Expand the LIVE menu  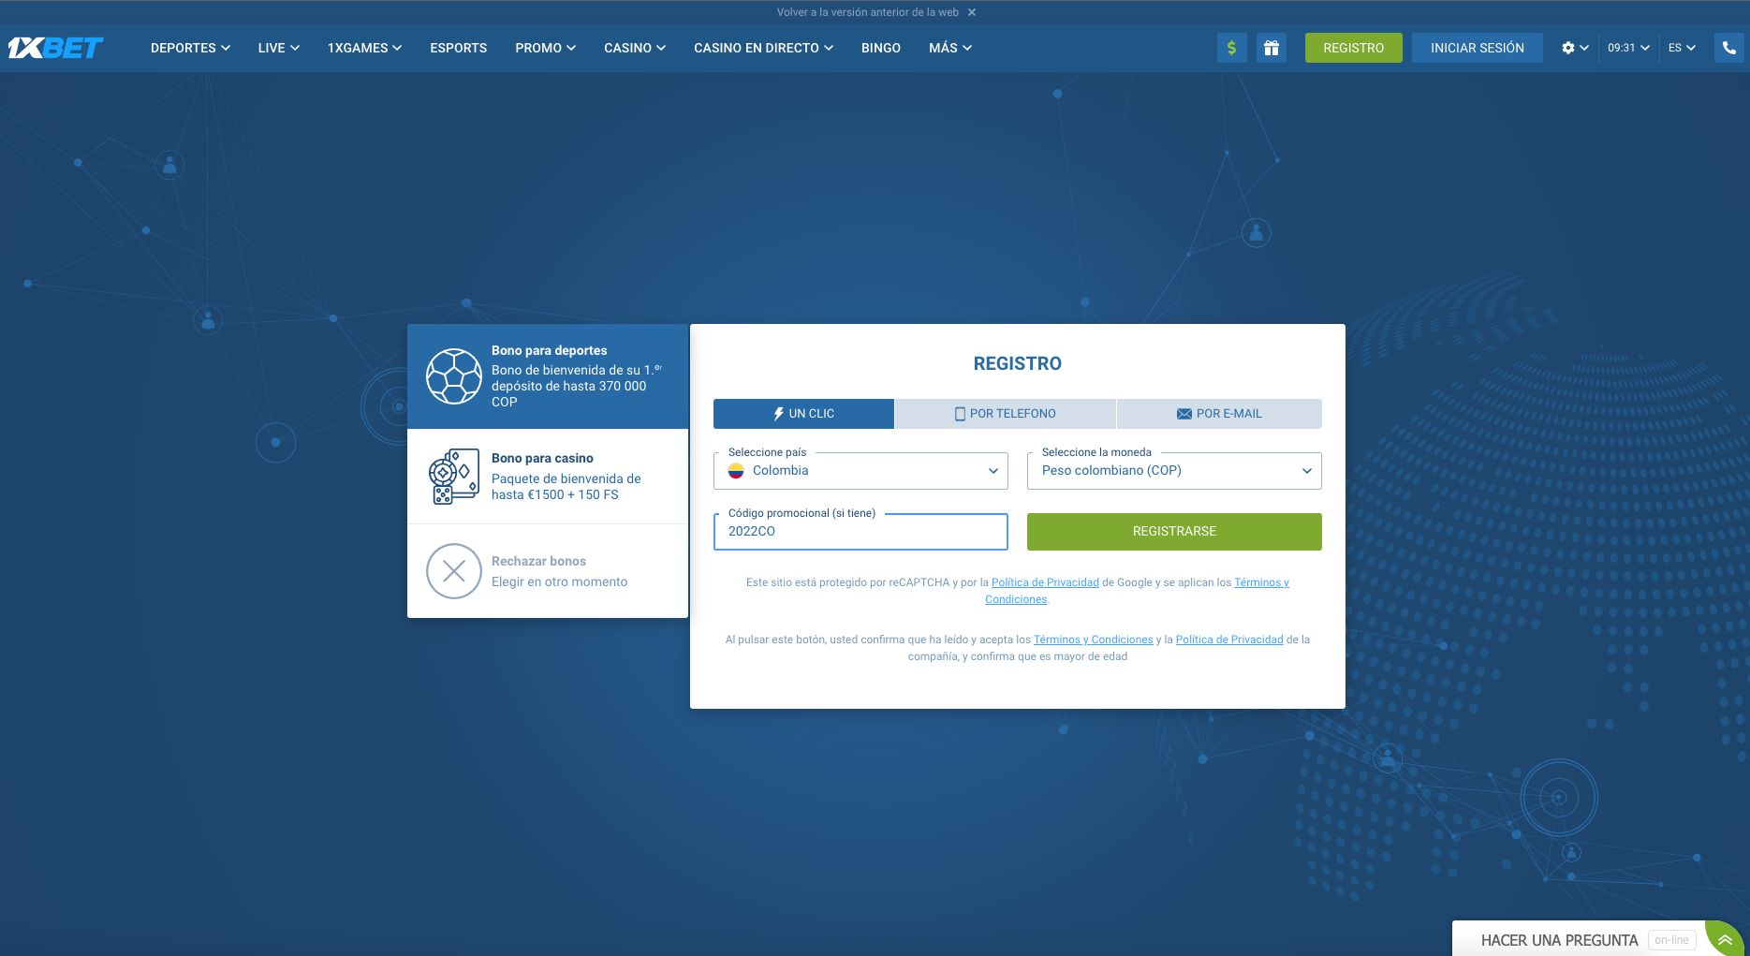(x=278, y=48)
